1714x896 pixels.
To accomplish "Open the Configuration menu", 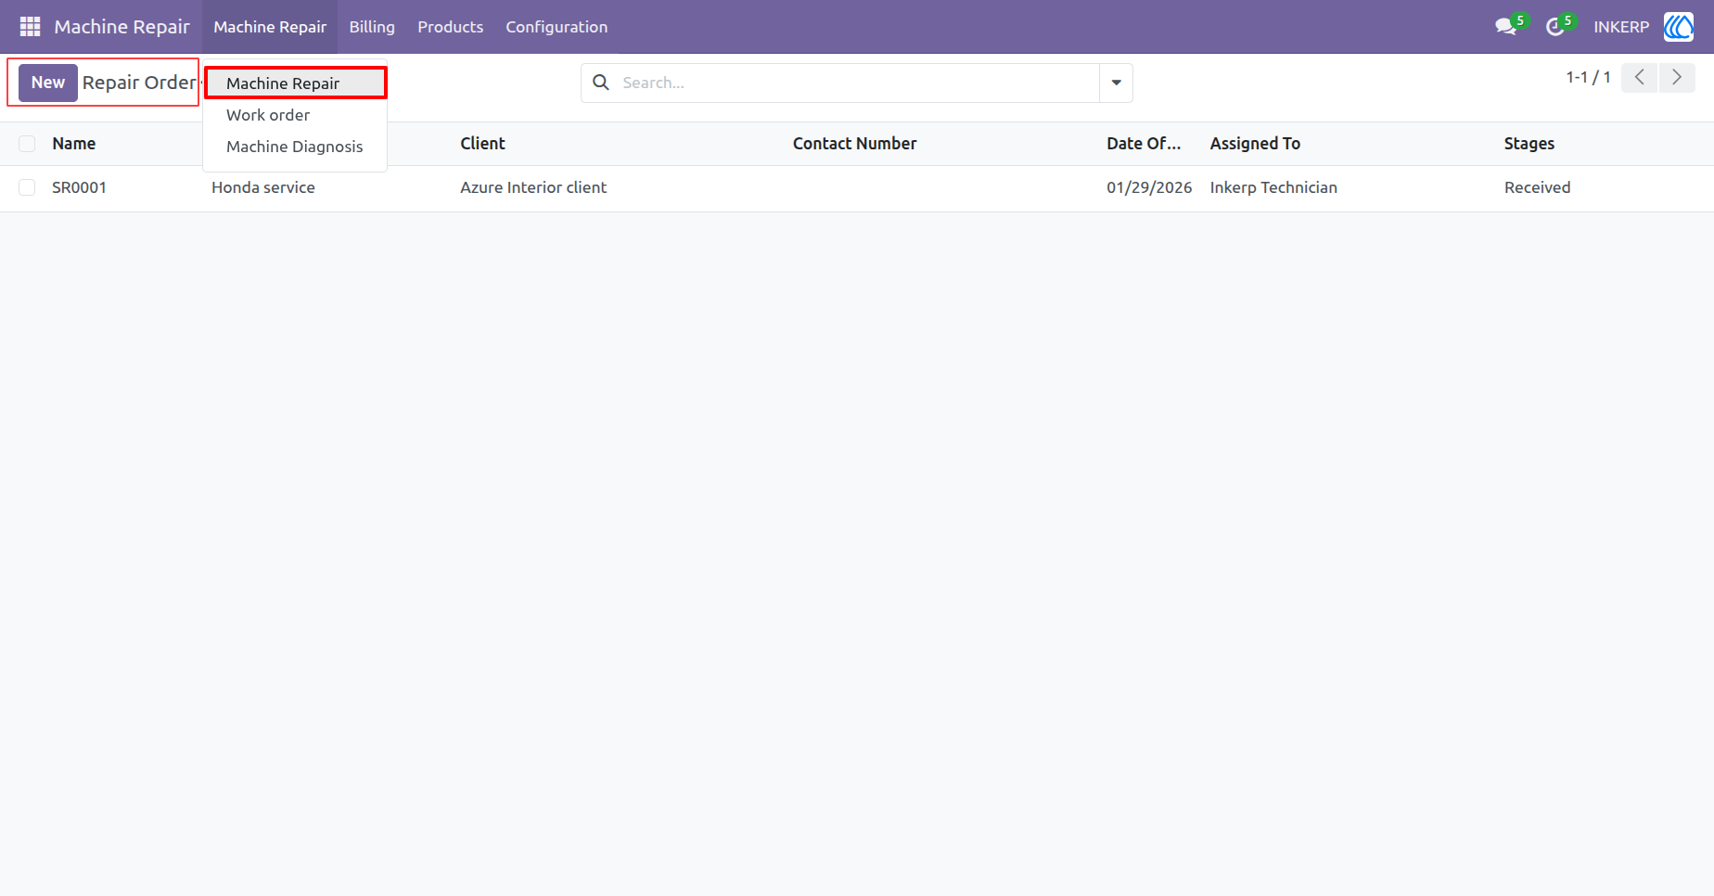I will [556, 27].
